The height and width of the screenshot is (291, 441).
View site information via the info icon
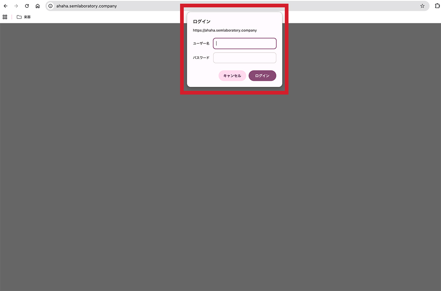click(50, 6)
